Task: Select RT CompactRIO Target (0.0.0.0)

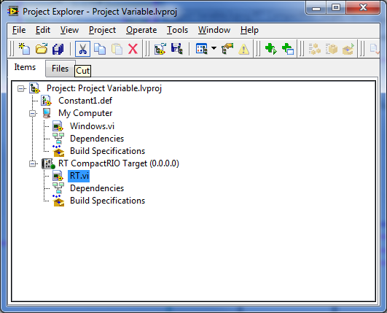Action: (119, 163)
